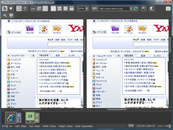The image size is (173, 130).
Task: Open エンタメ tab in right pane
Action: [157, 56]
